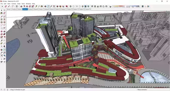Switch to Right view

click(101, 6)
